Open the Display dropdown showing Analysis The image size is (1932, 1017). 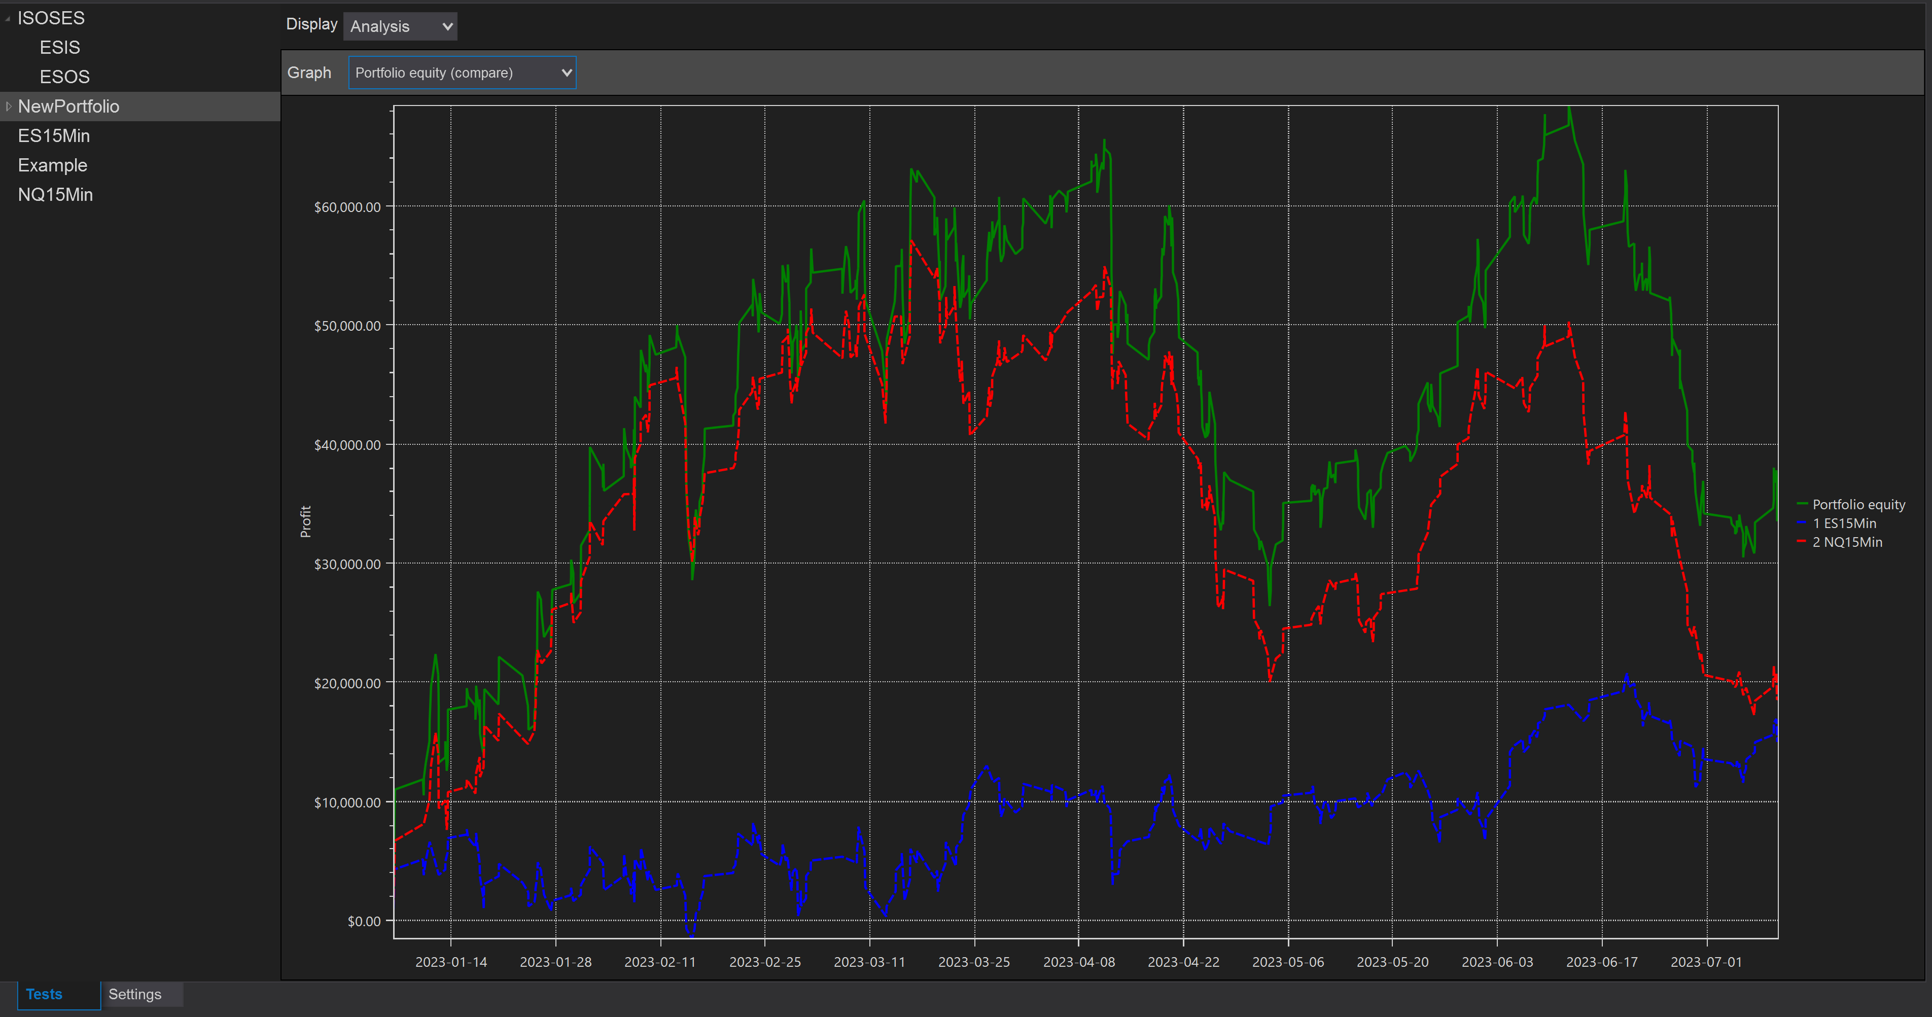401,26
